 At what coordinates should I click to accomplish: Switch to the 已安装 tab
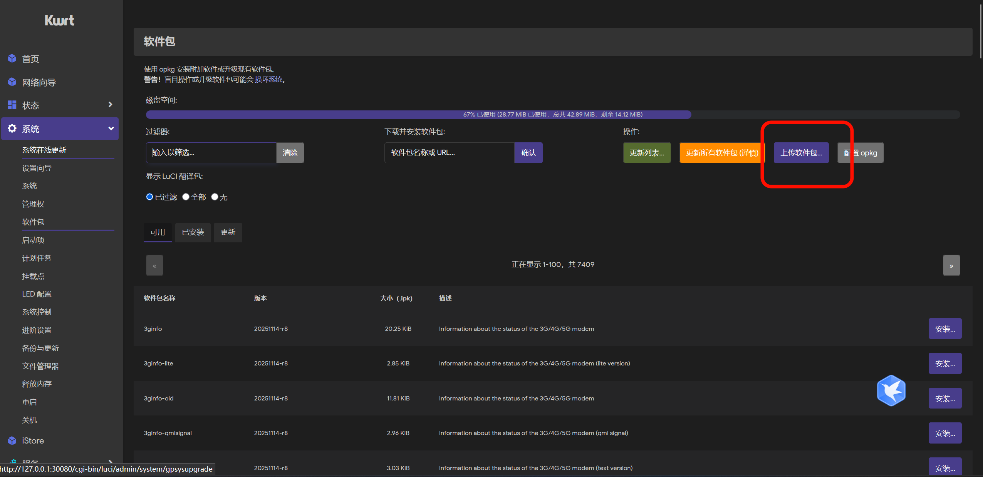pos(193,232)
